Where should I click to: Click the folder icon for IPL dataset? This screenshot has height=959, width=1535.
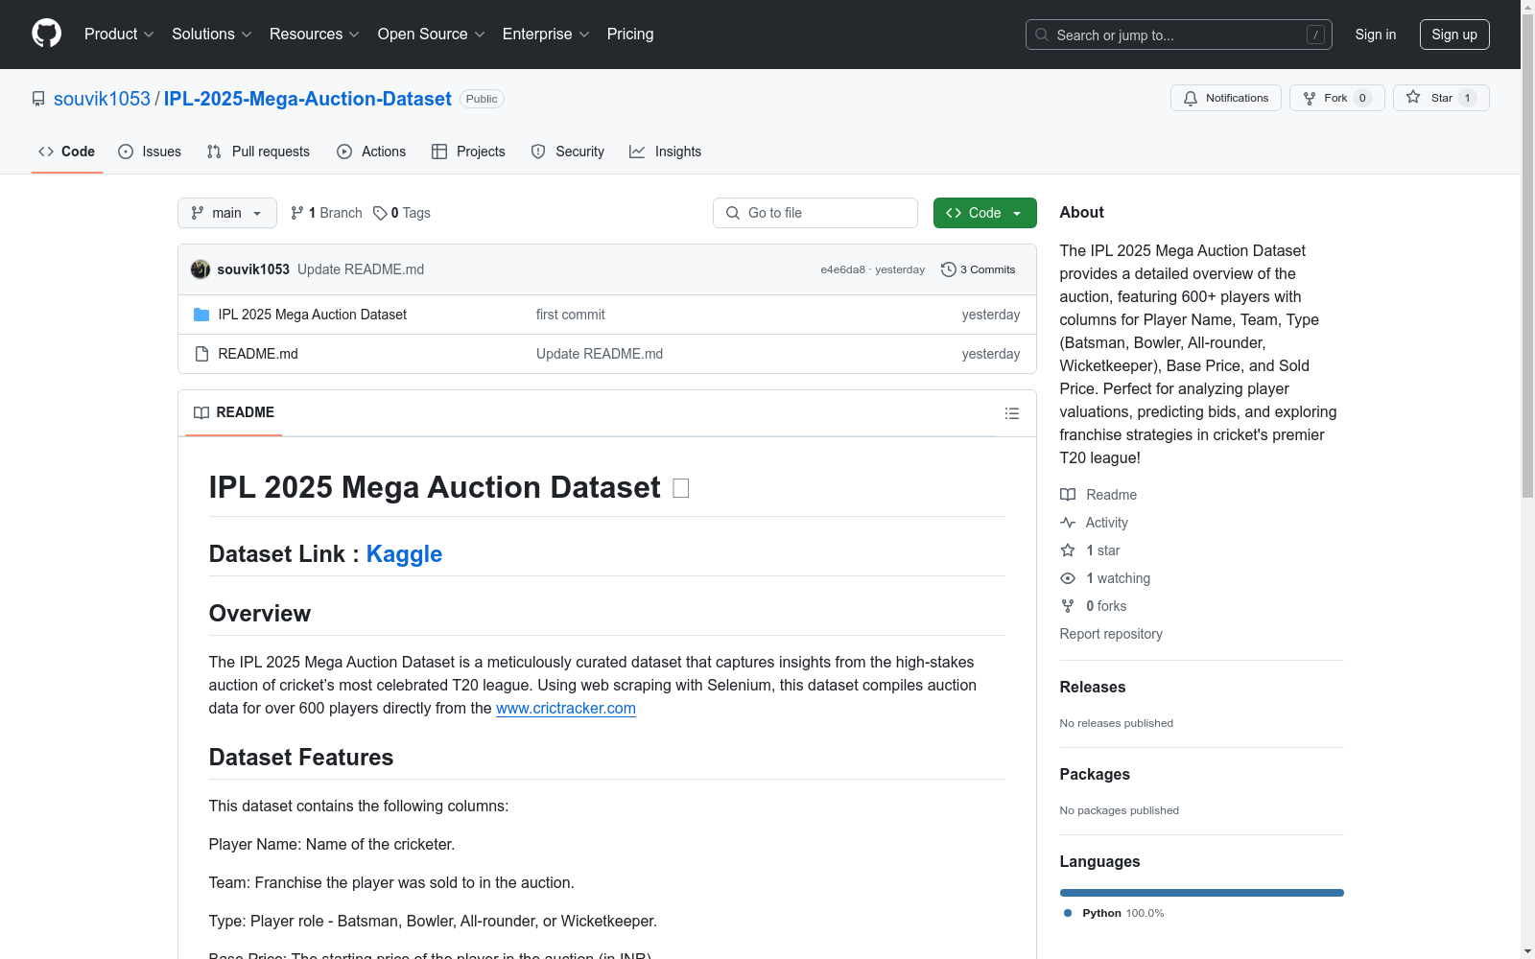click(x=201, y=315)
